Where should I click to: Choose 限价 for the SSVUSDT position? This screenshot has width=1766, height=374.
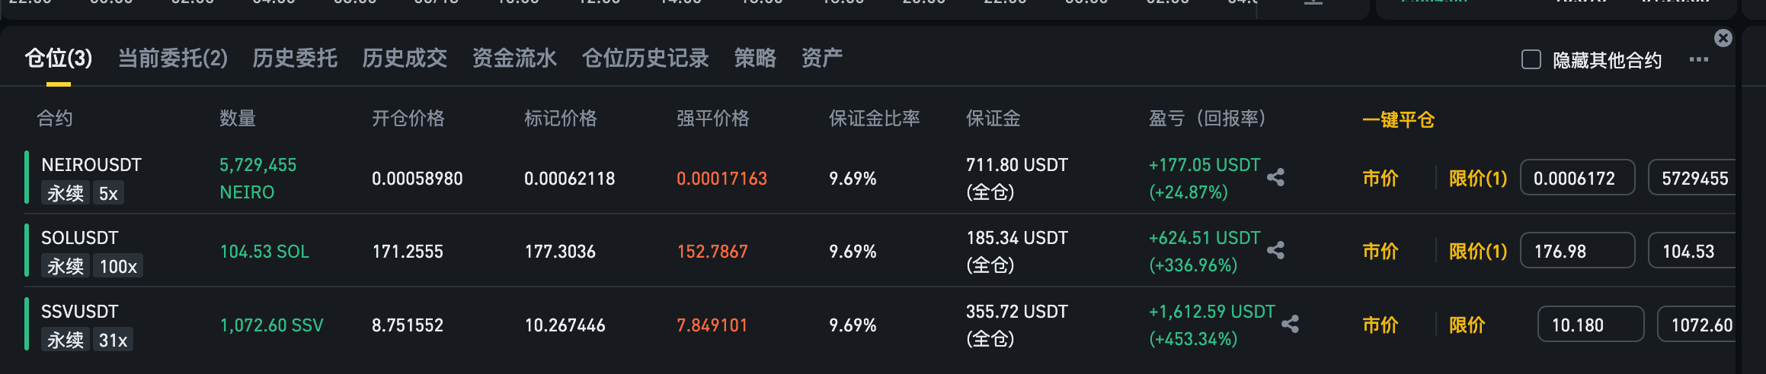click(1467, 325)
